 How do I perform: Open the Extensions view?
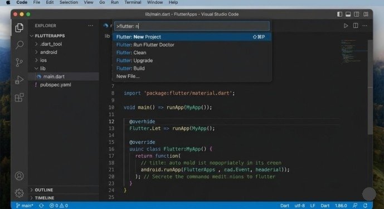pyautogui.click(x=19, y=98)
